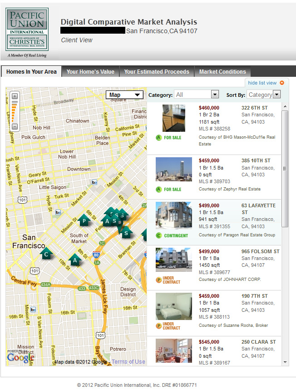Click the 'P' house marker on map
The width and height of the screenshot is (296, 390).
pos(84,221)
